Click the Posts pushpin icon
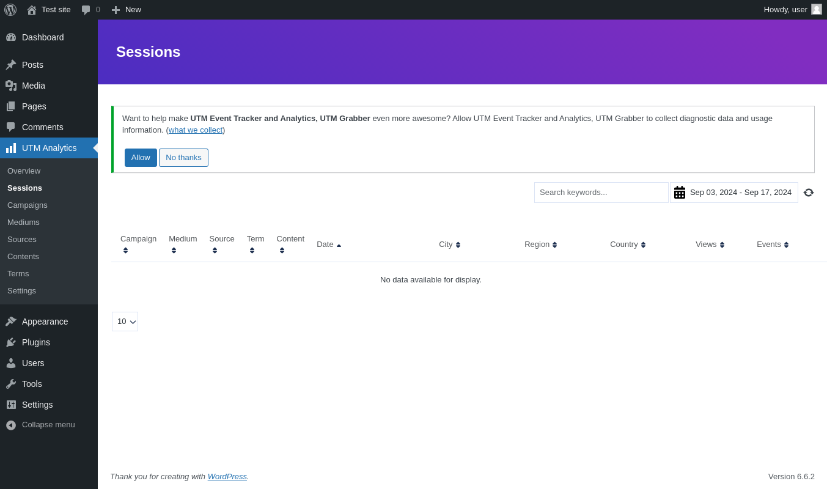827x489 pixels. [11, 65]
